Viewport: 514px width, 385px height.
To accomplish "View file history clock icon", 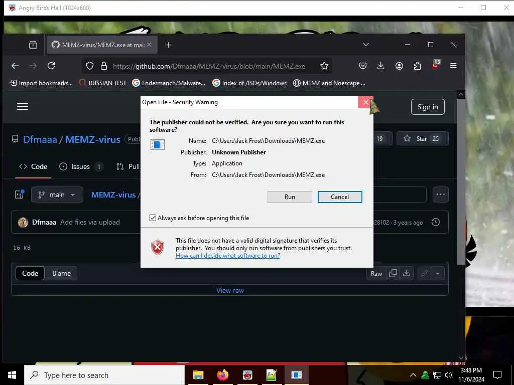I will (435, 222).
